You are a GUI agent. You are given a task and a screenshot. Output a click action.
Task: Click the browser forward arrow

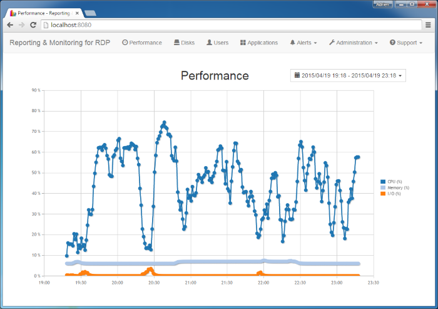22,25
